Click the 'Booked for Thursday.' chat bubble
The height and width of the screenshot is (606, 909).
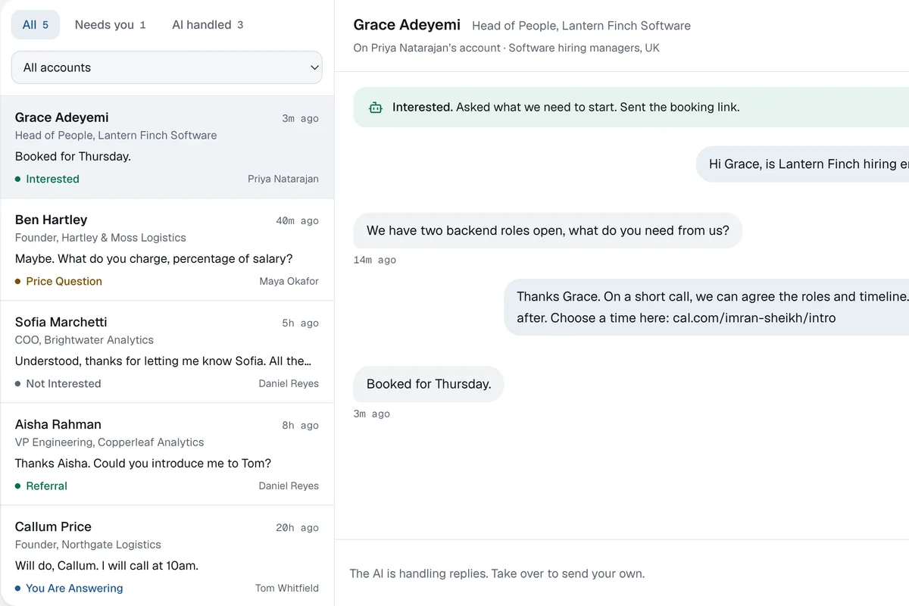pos(429,384)
